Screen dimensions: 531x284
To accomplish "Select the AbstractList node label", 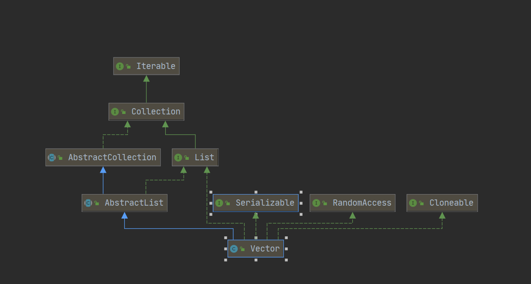I will [x=134, y=203].
